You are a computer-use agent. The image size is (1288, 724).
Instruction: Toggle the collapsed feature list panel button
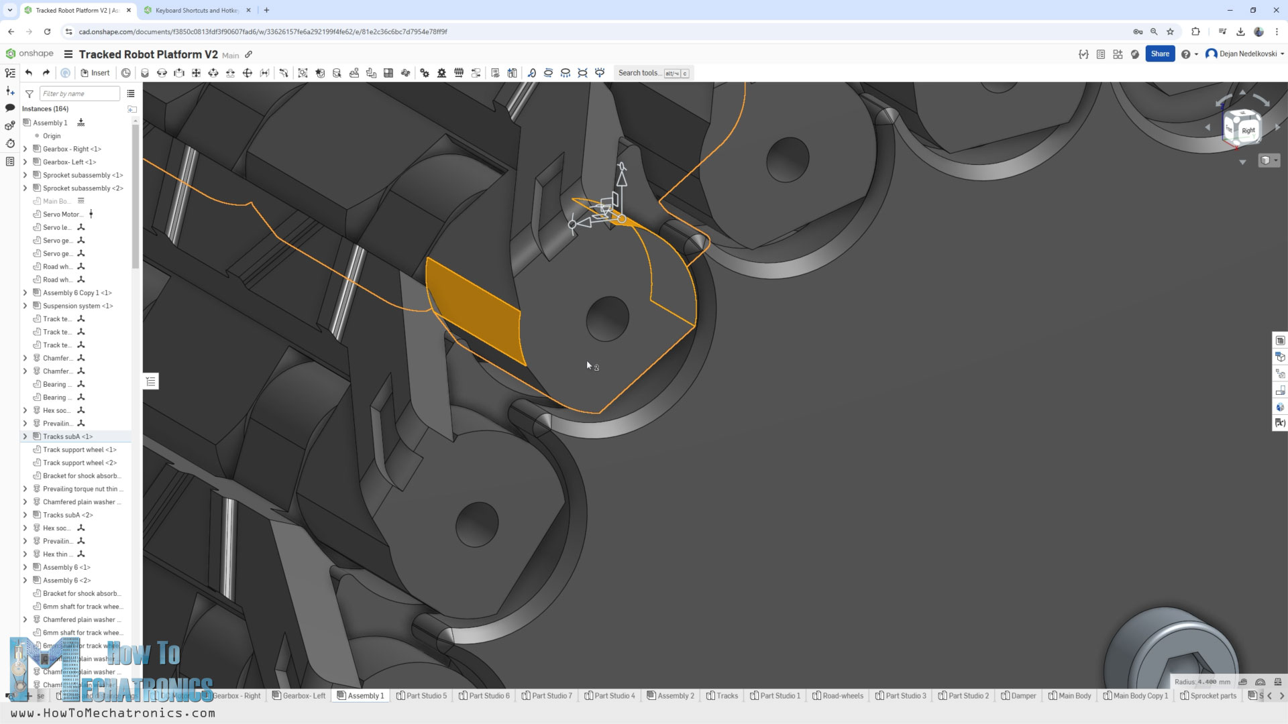151,381
